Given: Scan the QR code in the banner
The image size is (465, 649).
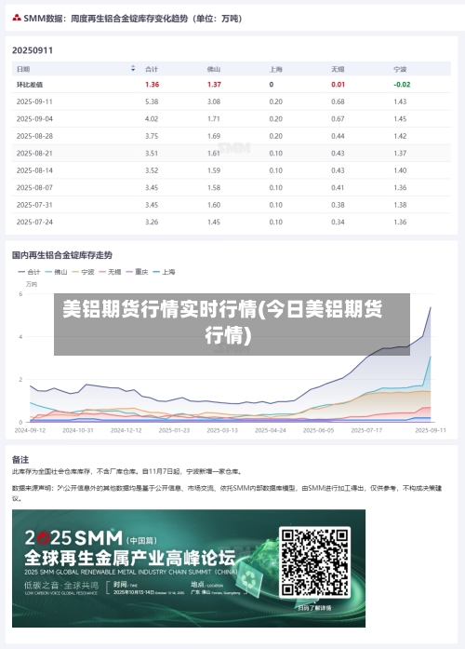Looking at the screenshot, I should tap(314, 562).
